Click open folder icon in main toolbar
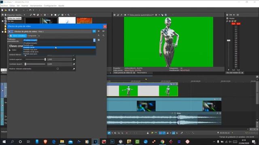This screenshot has width=259, height=145. 6,10
